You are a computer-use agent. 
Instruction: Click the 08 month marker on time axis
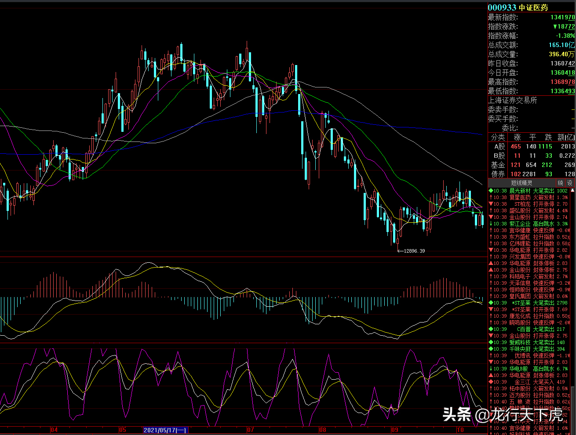(323, 430)
